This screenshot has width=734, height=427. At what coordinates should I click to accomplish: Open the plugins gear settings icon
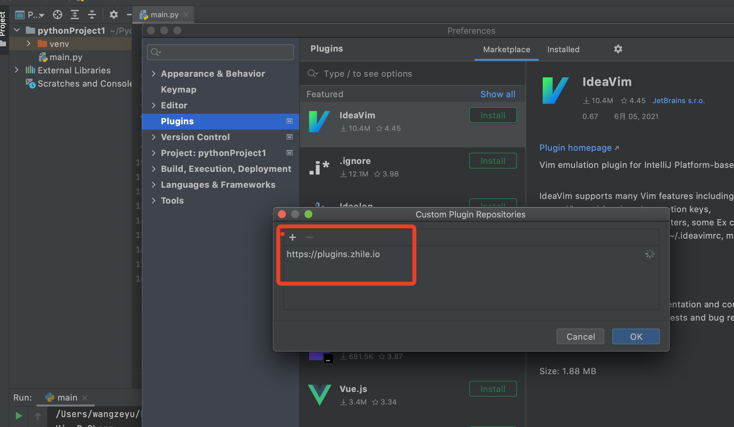coord(618,49)
